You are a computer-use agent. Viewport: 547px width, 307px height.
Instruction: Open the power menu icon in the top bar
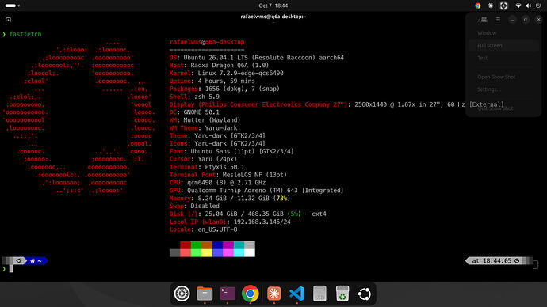pos(538,6)
